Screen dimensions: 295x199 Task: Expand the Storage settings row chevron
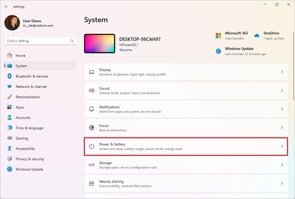coord(282,165)
